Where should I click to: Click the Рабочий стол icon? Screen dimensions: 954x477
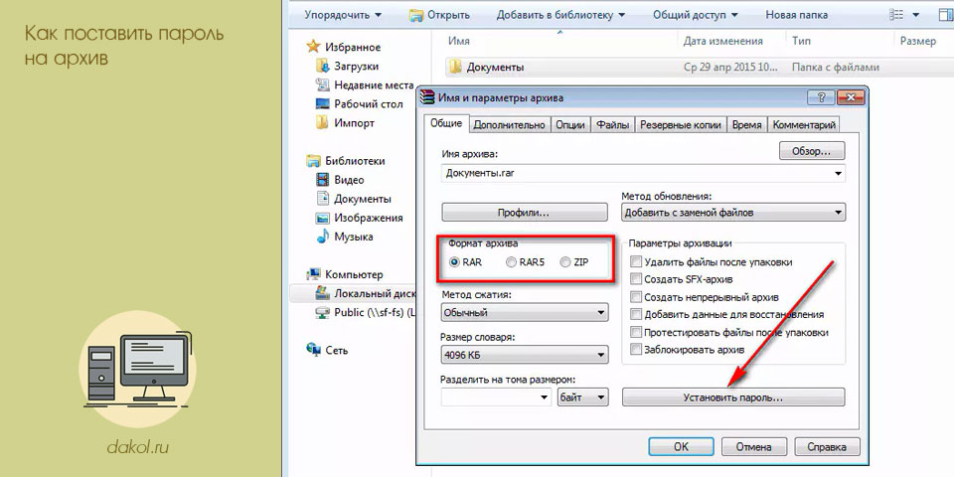click(322, 104)
